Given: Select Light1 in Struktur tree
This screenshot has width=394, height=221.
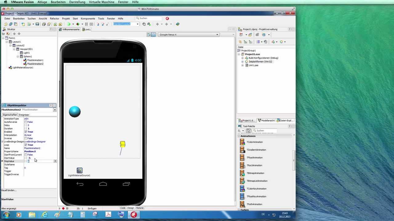Looking at the screenshot, I should click(x=26, y=53).
